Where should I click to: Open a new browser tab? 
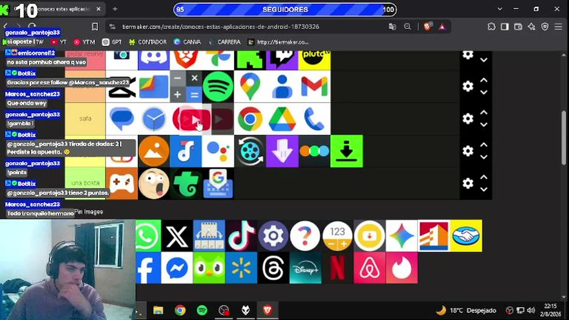tap(115, 9)
